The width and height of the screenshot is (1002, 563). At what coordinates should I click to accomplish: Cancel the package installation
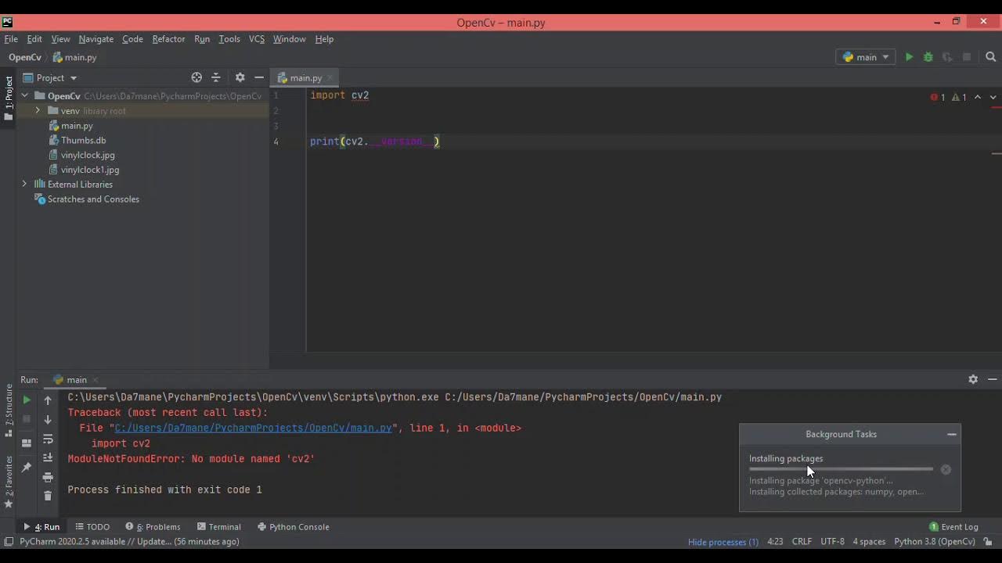tap(946, 470)
